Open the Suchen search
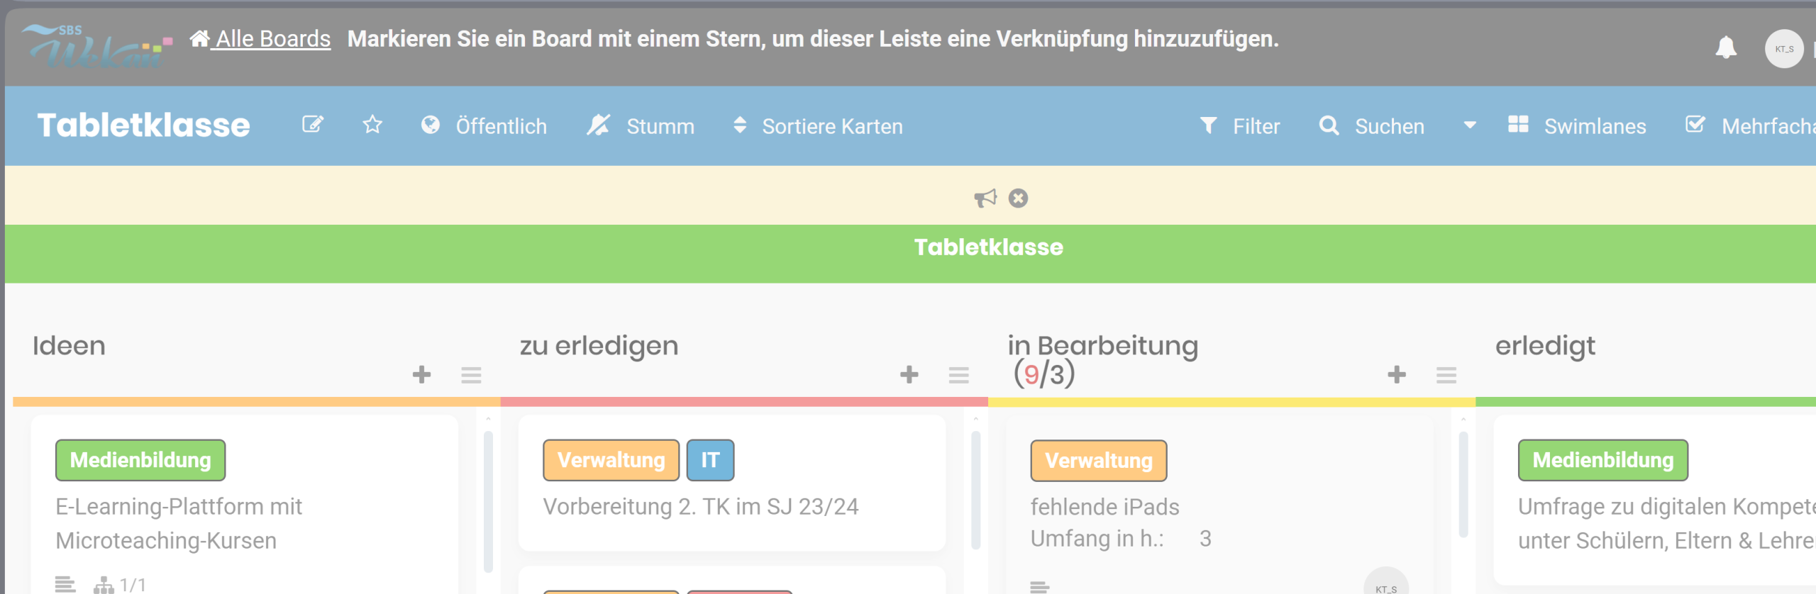 (1372, 126)
